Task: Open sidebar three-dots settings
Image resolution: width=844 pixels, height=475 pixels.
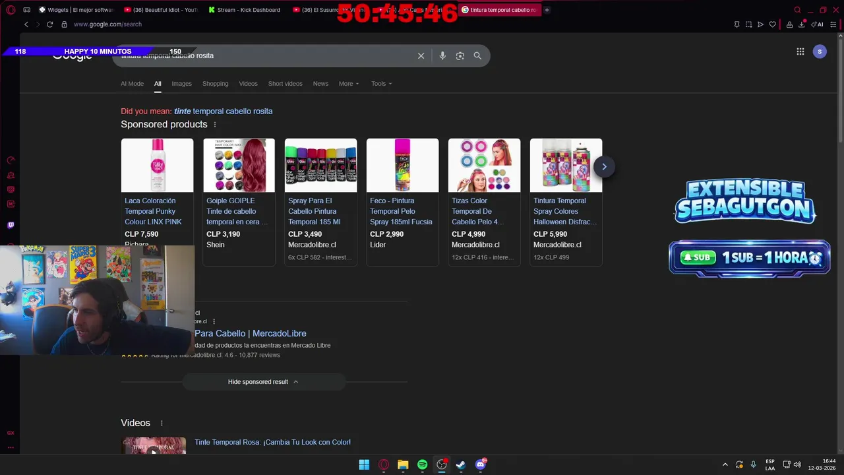Action: pyautogui.click(x=11, y=447)
